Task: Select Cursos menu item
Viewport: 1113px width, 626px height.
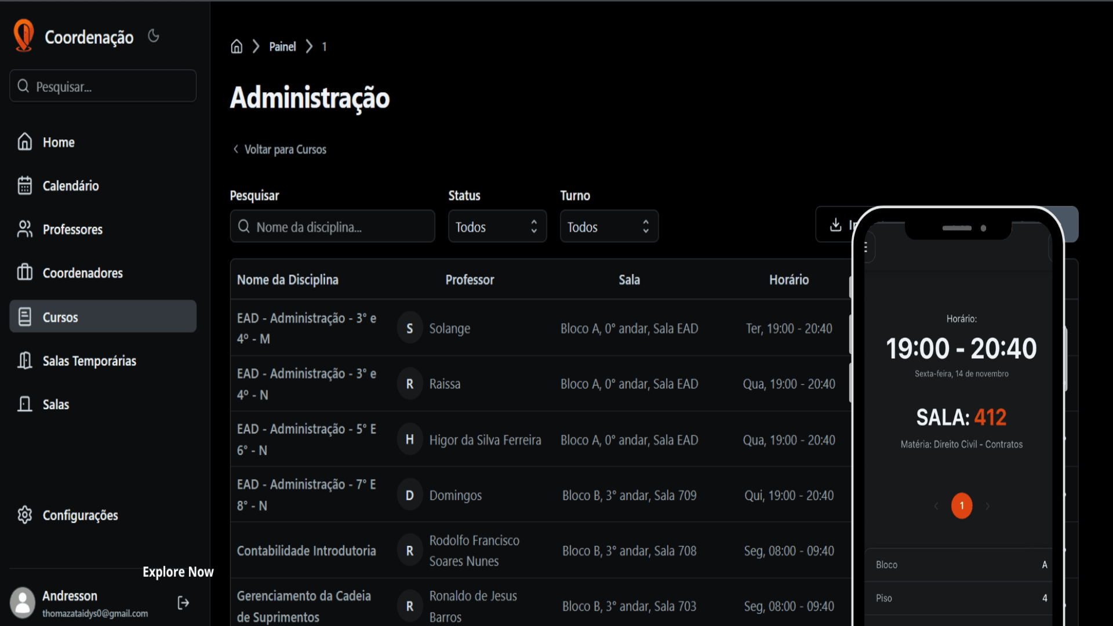Action: tap(103, 316)
